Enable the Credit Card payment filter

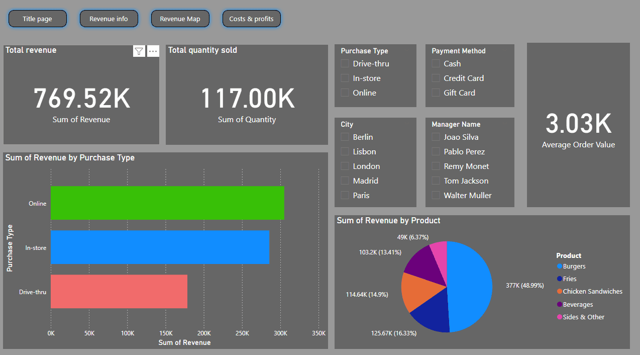pos(436,78)
